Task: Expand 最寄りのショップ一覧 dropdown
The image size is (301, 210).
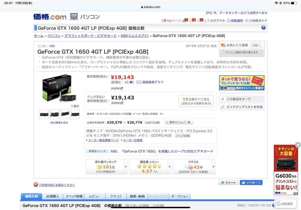Action: tap(179, 122)
